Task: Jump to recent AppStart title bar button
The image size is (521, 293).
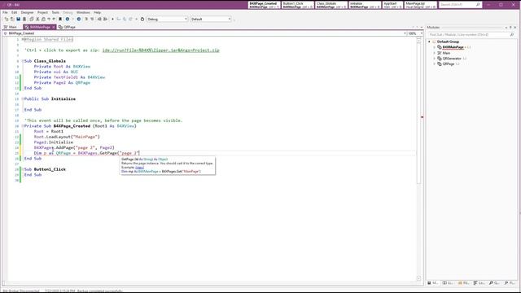Action: (x=392, y=5)
